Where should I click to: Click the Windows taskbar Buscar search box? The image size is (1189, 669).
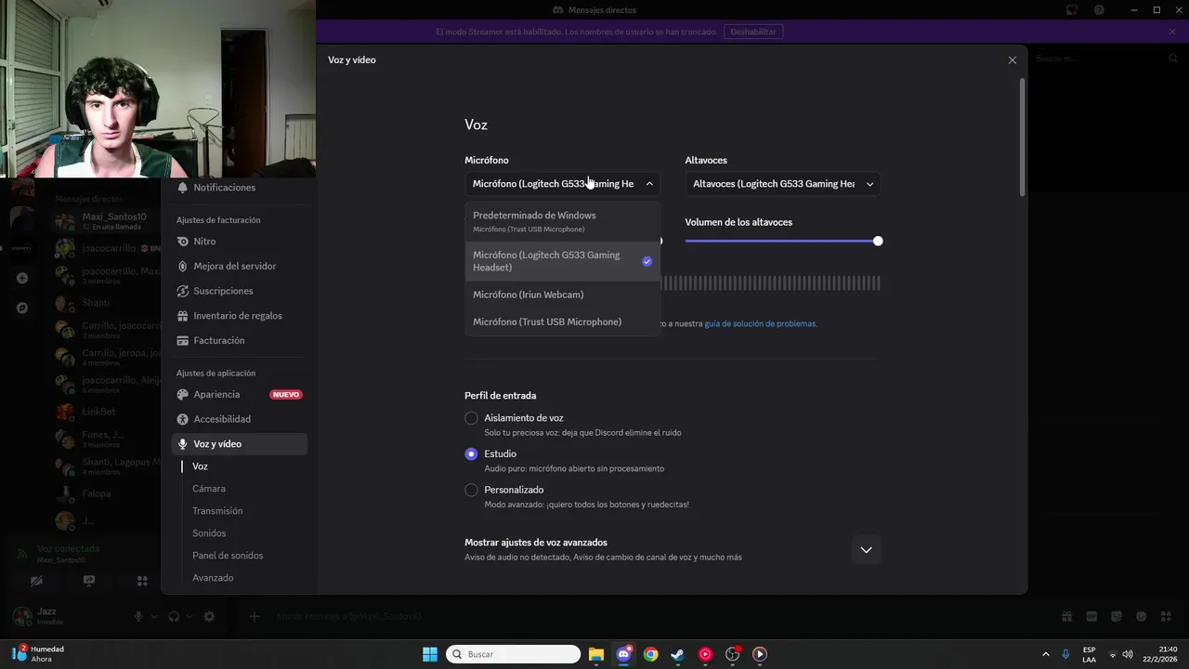pyautogui.click(x=513, y=654)
